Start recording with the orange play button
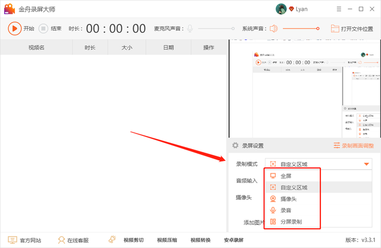Screen dimensions: 381x248 pyautogui.click(x=14, y=29)
